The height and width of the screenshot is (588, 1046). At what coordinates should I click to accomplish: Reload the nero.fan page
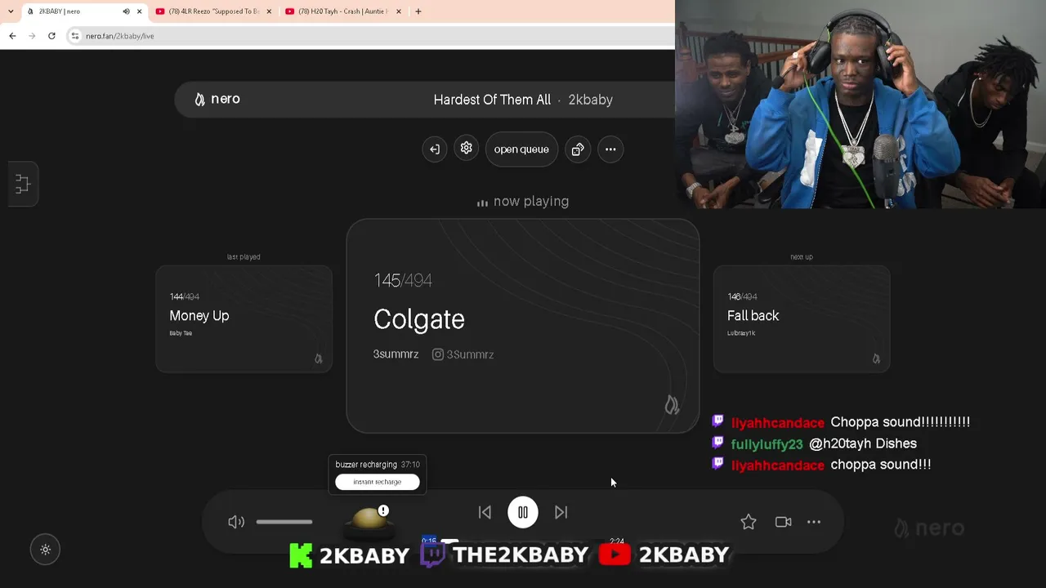[51, 36]
